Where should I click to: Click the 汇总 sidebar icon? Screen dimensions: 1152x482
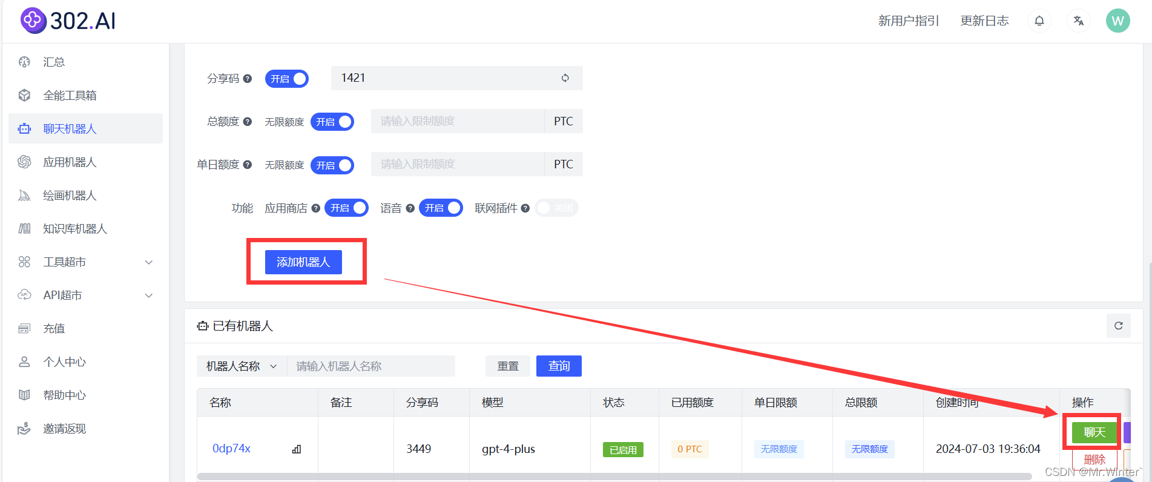(x=24, y=62)
